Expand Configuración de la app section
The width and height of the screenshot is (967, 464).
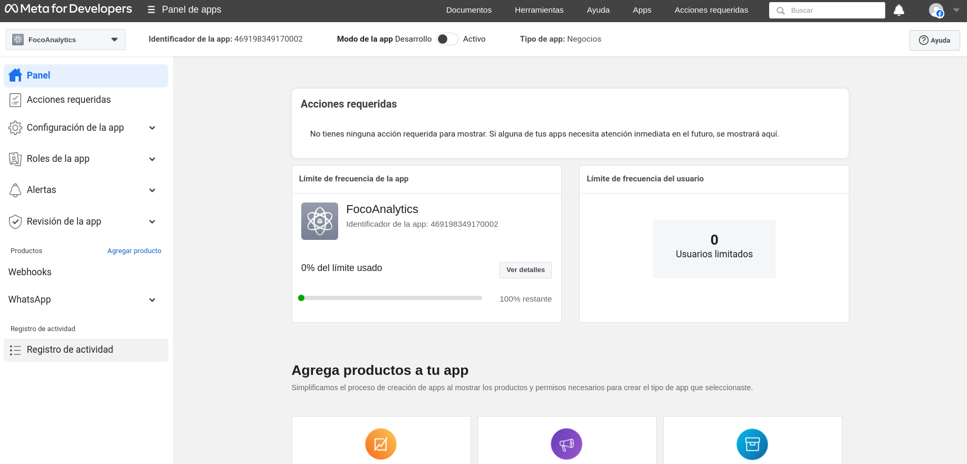152,128
